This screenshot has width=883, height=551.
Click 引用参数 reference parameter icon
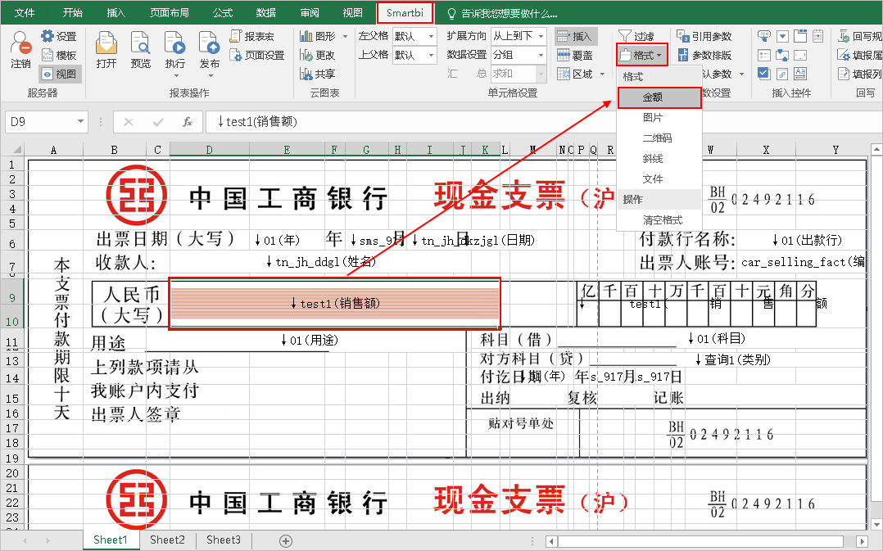tap(682, 36)
